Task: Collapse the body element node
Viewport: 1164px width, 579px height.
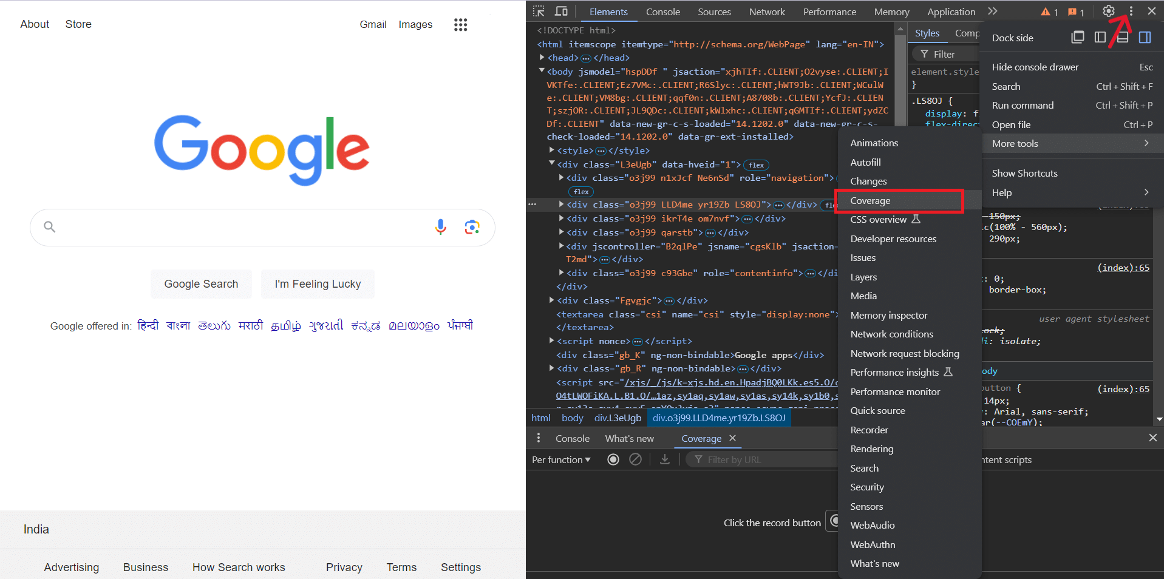Action: coord(542,71)
